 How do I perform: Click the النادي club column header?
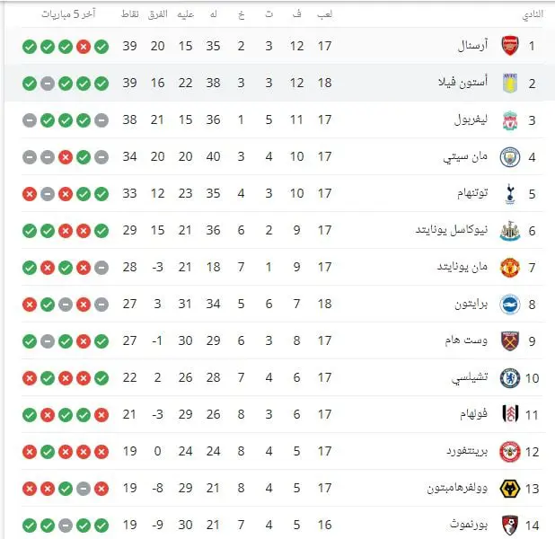533,14
